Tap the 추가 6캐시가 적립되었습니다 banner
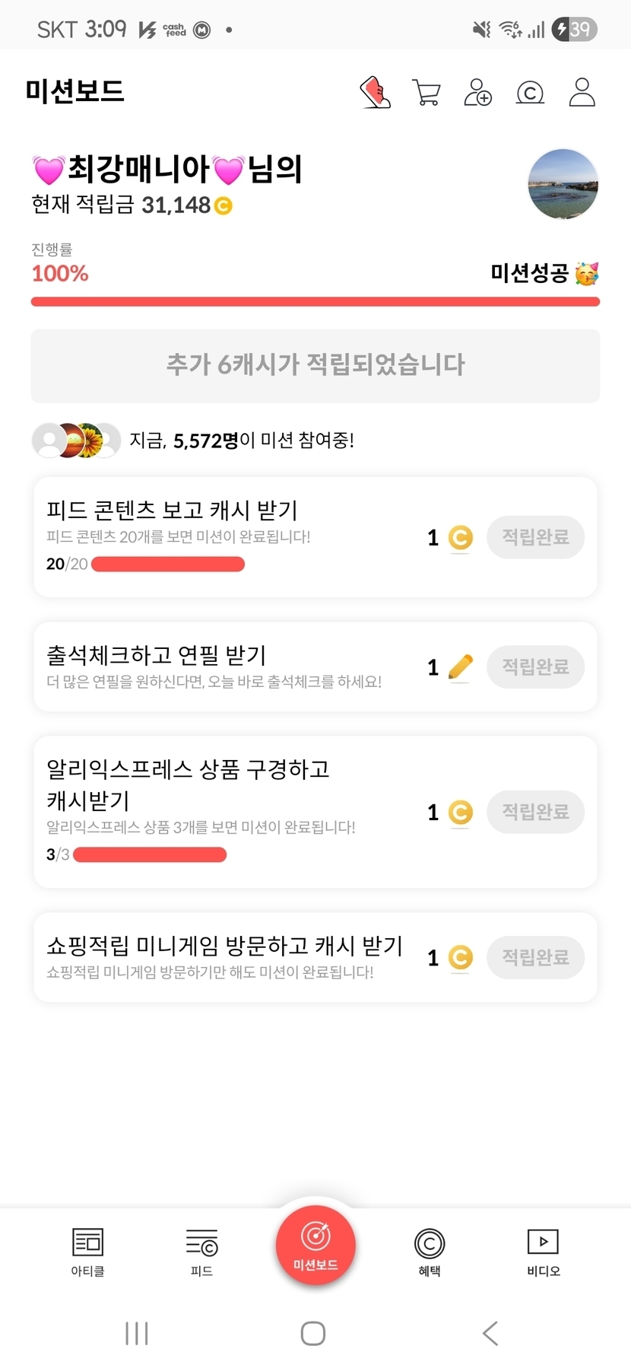The height and width of the screenshot is (1368, 631). click(x=315, y=365)
